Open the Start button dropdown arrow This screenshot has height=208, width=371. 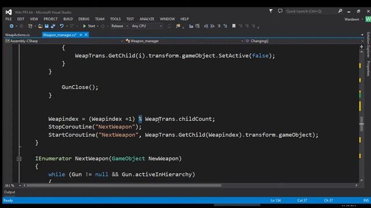pos(98,26)
